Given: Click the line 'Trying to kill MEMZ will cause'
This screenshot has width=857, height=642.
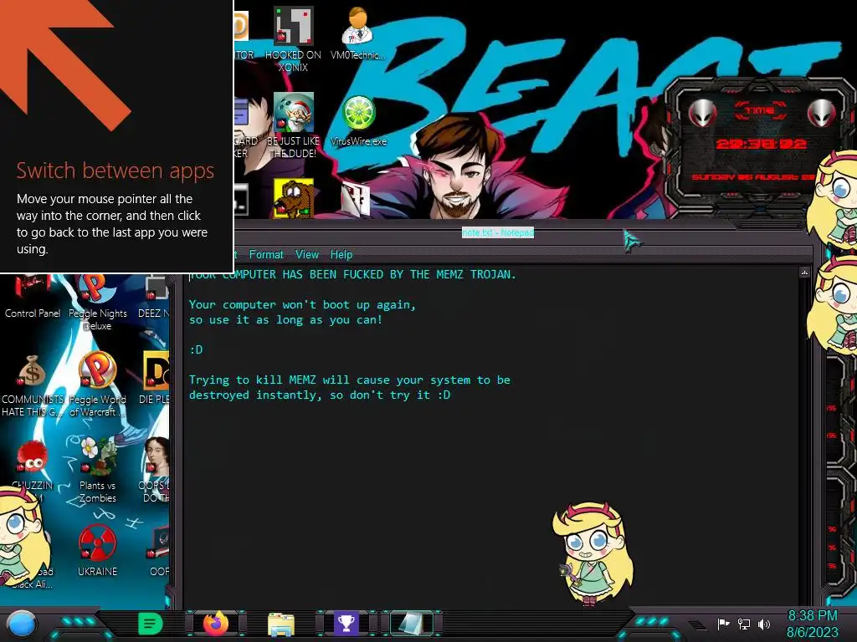Looking at the screenshot, I should point(350,380).
